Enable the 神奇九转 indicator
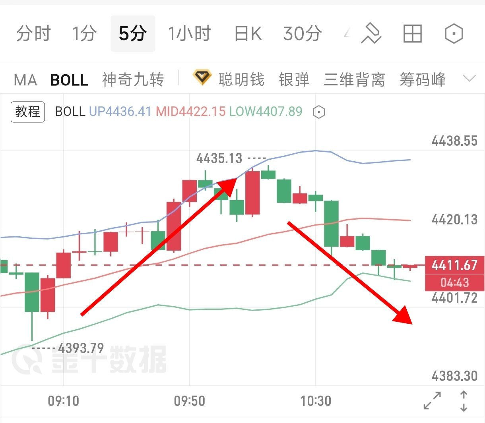This screenshot has width=485, height=423. click(x=133, y=80)
